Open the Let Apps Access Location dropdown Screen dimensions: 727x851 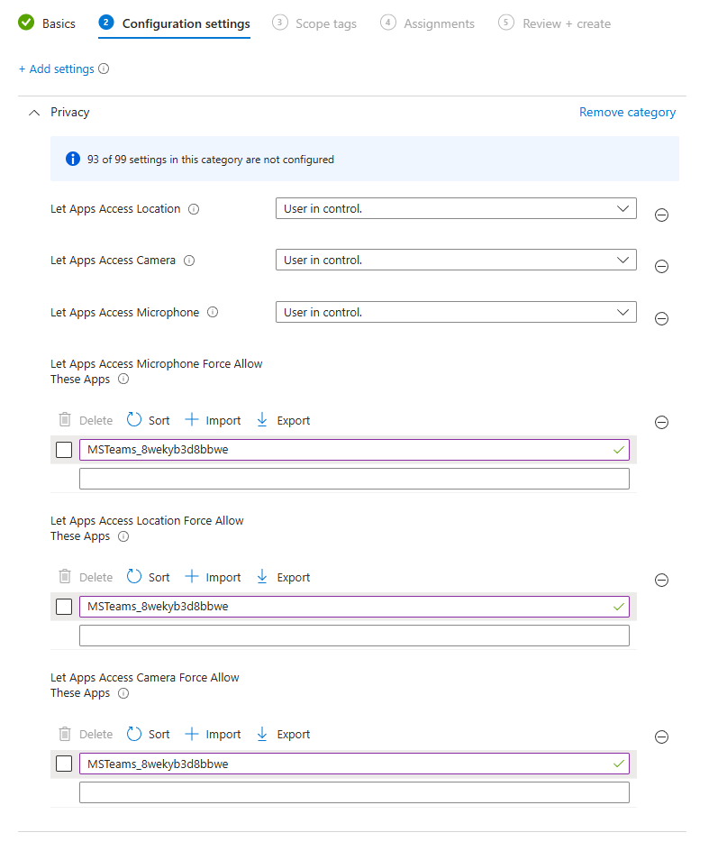pyautogui.click(x=456, y=209)
